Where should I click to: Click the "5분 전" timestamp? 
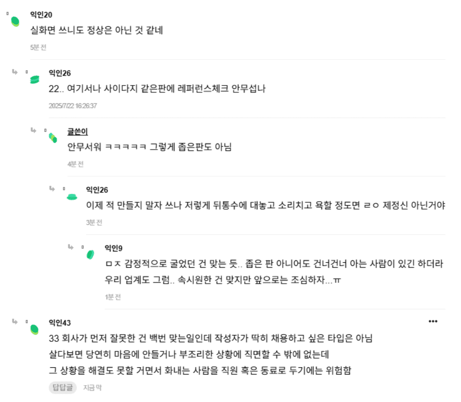click(x=38, y=48)
